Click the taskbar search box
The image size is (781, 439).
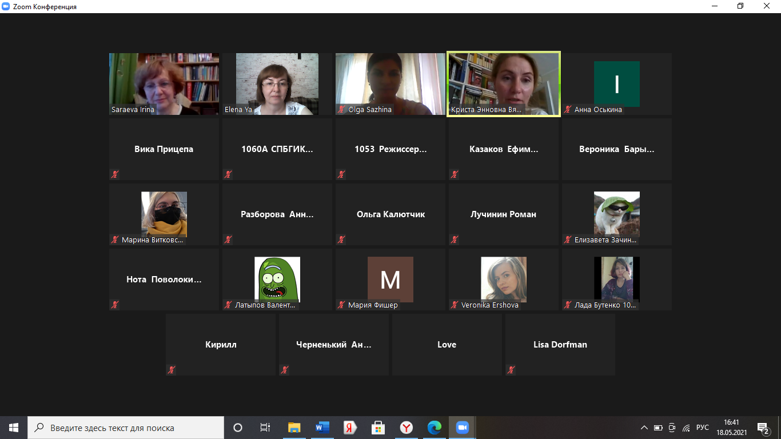tap(126, 428)
